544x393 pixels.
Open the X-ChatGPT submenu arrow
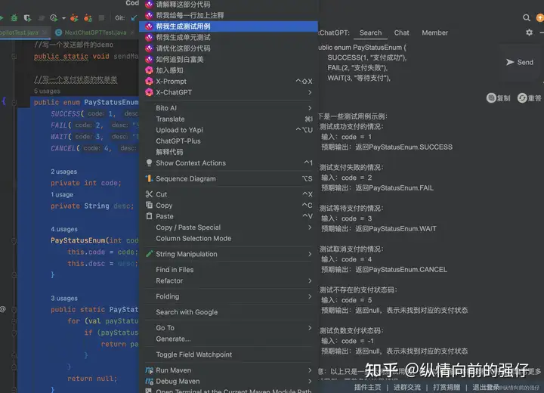310,92
